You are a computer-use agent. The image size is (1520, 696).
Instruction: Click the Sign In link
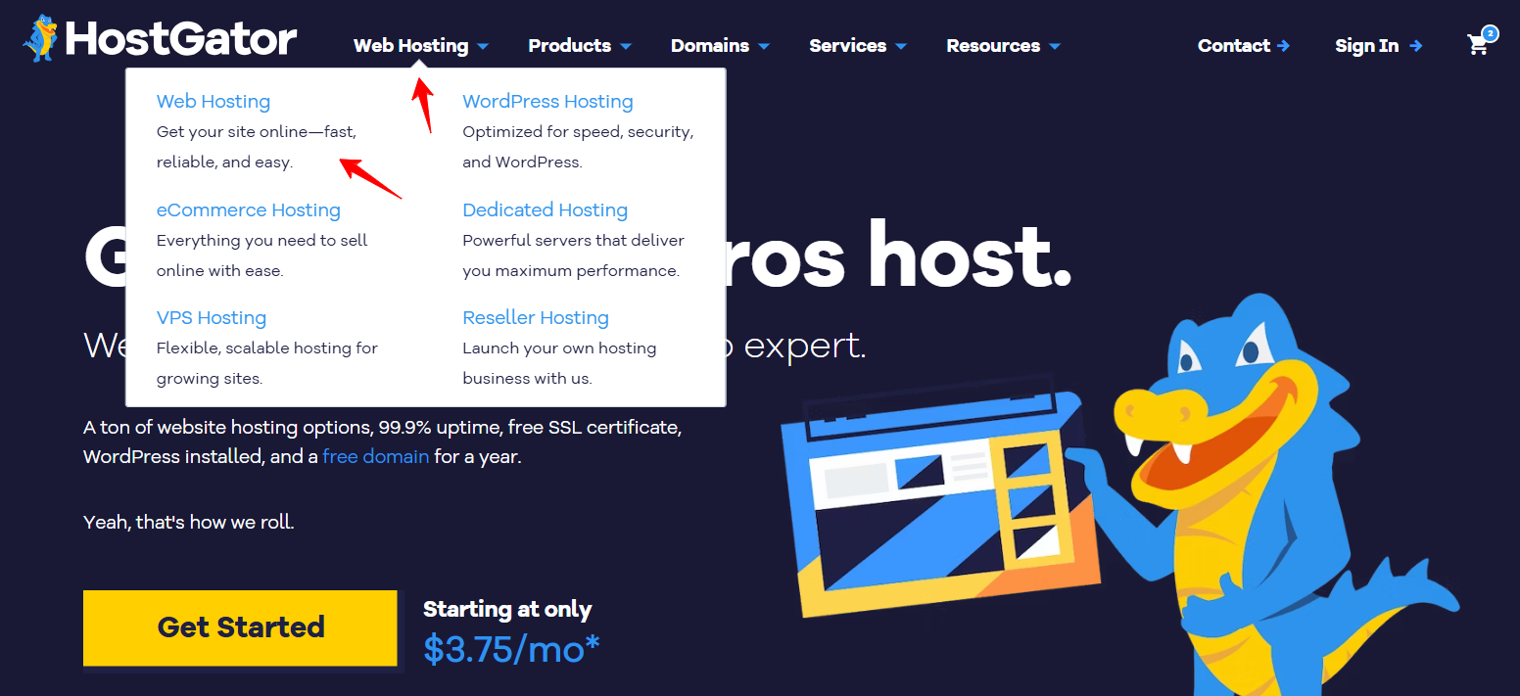point(1367,46)
